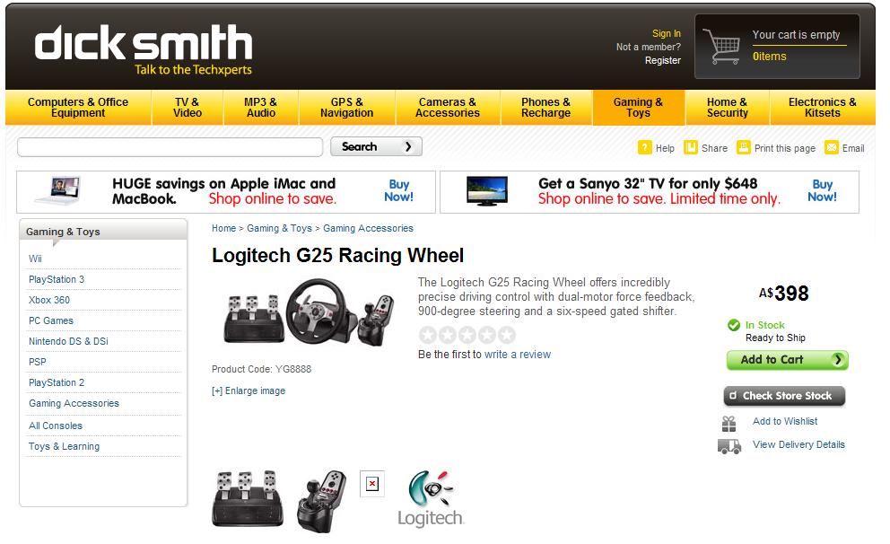Click the MacBook laptop banner image

pos(58,191)
